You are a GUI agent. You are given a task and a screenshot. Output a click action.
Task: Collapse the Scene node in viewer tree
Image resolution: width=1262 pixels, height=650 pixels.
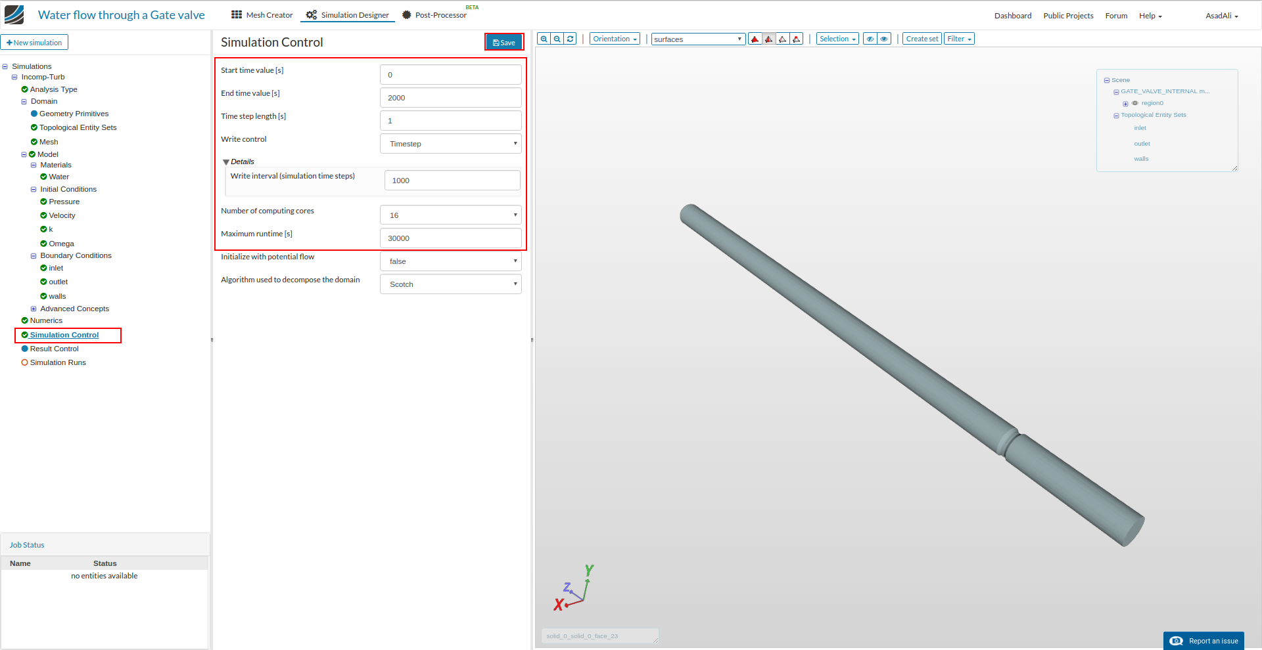[1107, 80]
